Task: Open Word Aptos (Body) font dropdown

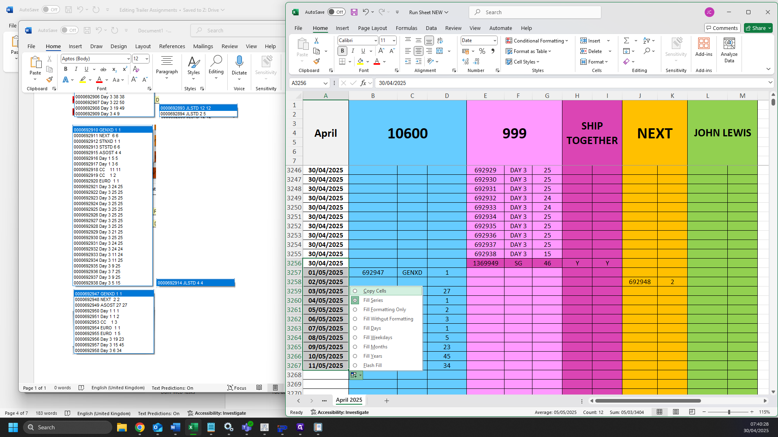Action: tap(128, 59)
